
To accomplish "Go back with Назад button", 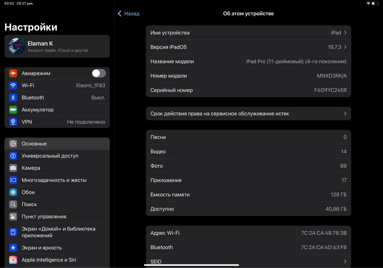I will pyautogui.click(x=129, y=13).
